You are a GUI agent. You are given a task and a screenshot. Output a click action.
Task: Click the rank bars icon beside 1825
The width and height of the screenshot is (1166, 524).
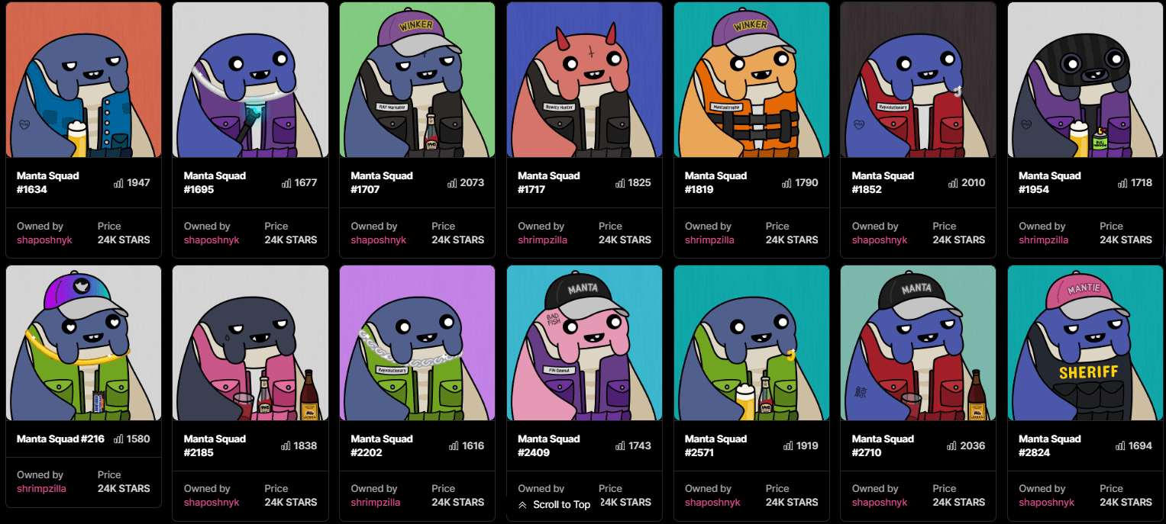[620, 183]
